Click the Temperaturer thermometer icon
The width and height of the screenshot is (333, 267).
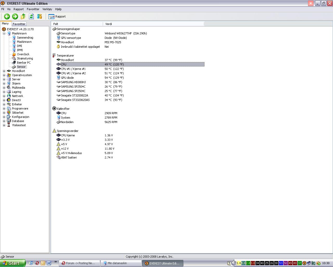(x=54, y=56)
